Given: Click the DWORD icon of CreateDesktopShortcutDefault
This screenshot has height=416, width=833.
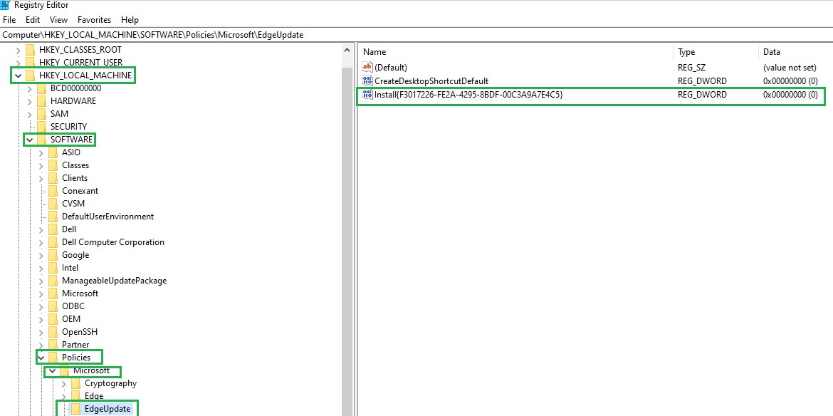Looking at the screenshot, I should (367, 80).
